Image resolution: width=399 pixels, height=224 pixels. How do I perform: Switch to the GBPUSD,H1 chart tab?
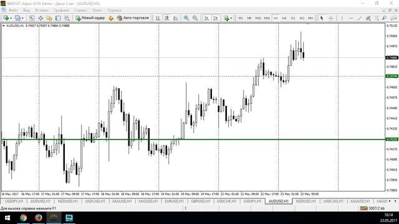click(x=201, y=201)
